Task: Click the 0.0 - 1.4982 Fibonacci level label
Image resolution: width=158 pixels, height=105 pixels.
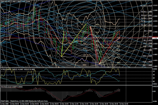Action: pyautogui.click(x=148, y=31)
